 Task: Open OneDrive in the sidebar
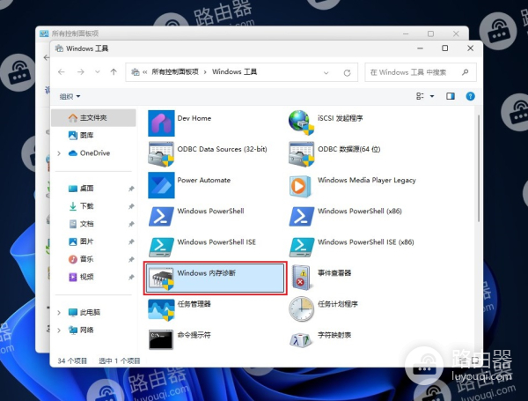93,153
